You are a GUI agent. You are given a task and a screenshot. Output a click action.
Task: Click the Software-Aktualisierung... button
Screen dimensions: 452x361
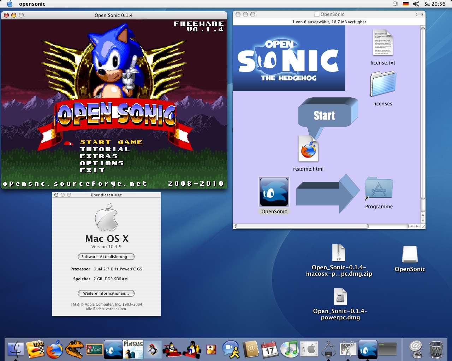click(106, 257)
